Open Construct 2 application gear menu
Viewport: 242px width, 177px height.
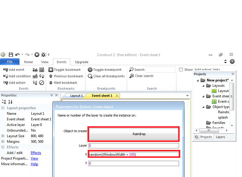click(x=3, y=55)
